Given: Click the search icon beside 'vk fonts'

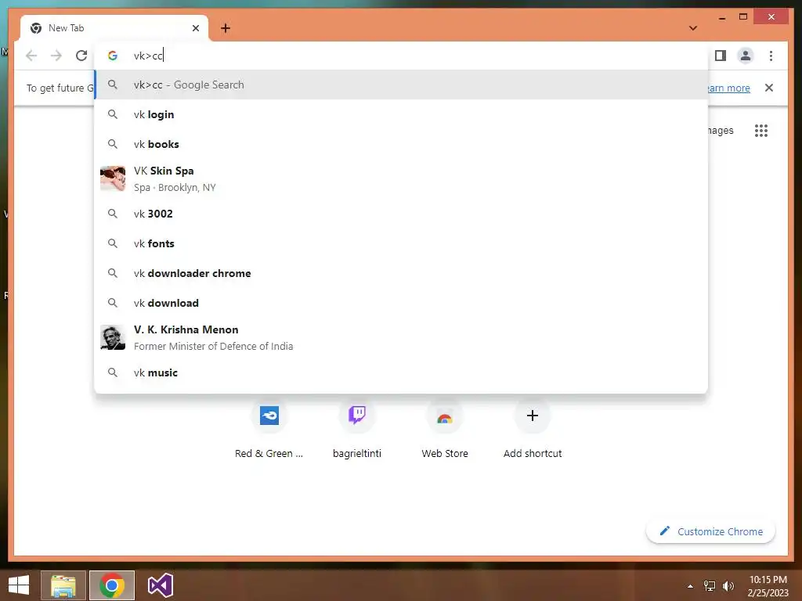Looking at the screenshot, I should pos(113,244).
